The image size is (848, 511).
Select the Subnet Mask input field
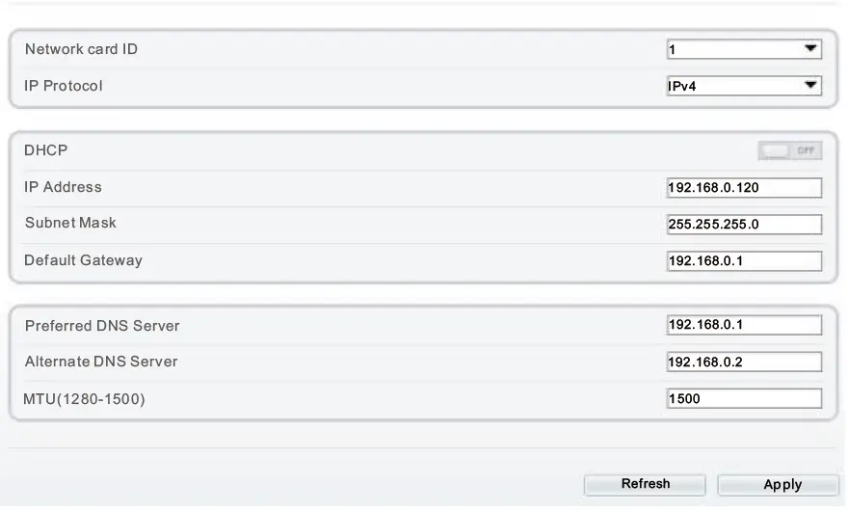coord(744,225)
